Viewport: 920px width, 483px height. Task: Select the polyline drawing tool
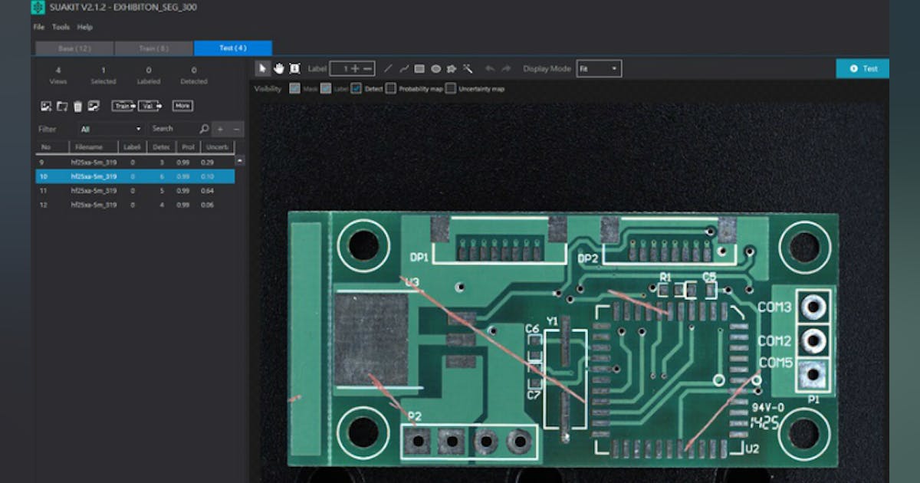[x=403, y=68]
